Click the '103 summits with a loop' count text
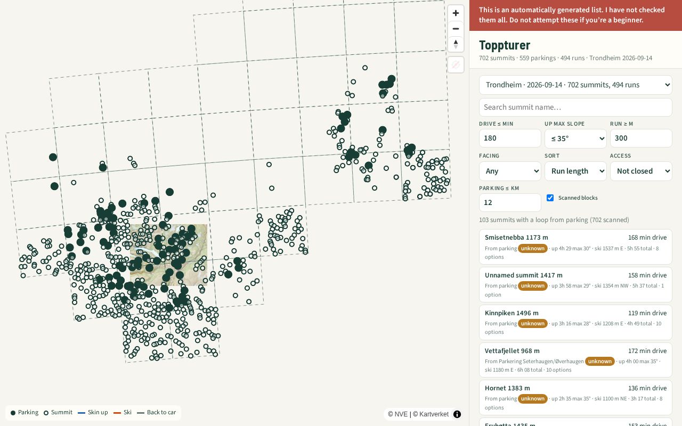The height and width of the screenshot is (426, 682). coord(554,220)
